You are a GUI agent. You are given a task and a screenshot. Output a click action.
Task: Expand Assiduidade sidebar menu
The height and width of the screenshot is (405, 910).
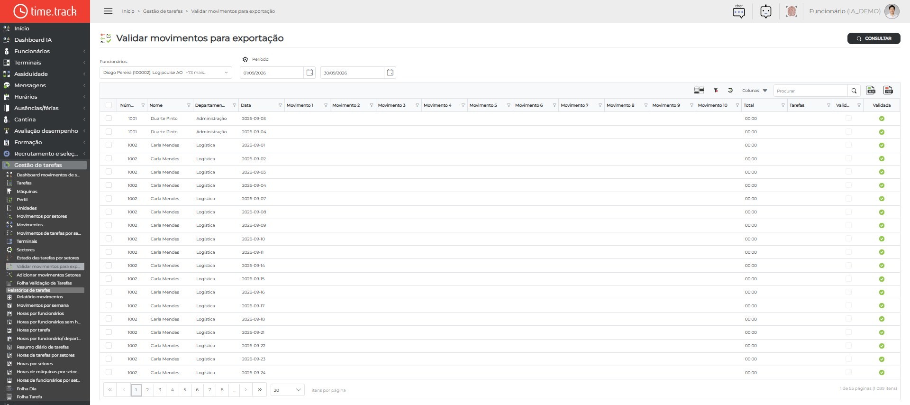[x=45, y=74]
